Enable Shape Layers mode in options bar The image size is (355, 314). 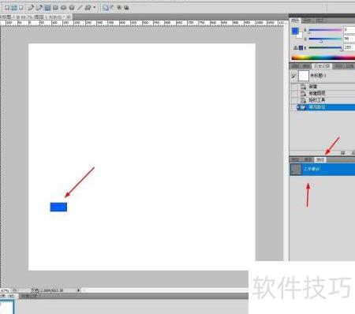point(7,8)
